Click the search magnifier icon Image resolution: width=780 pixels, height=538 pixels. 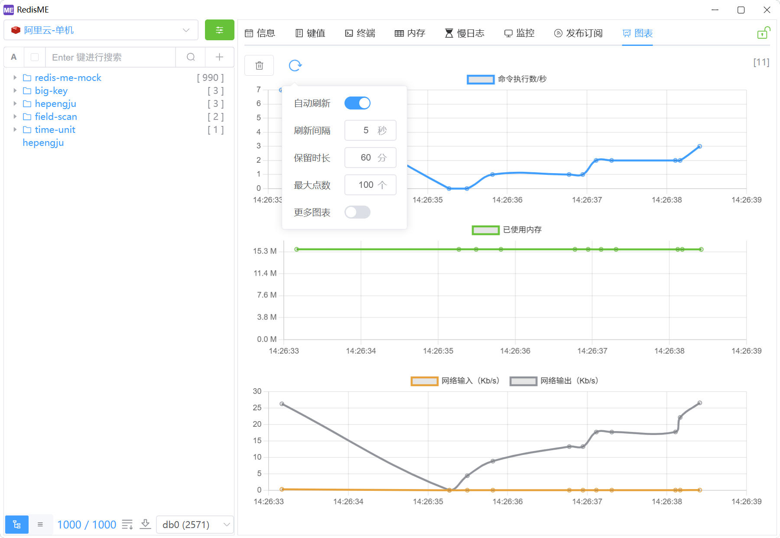click(x=191, y=57)
